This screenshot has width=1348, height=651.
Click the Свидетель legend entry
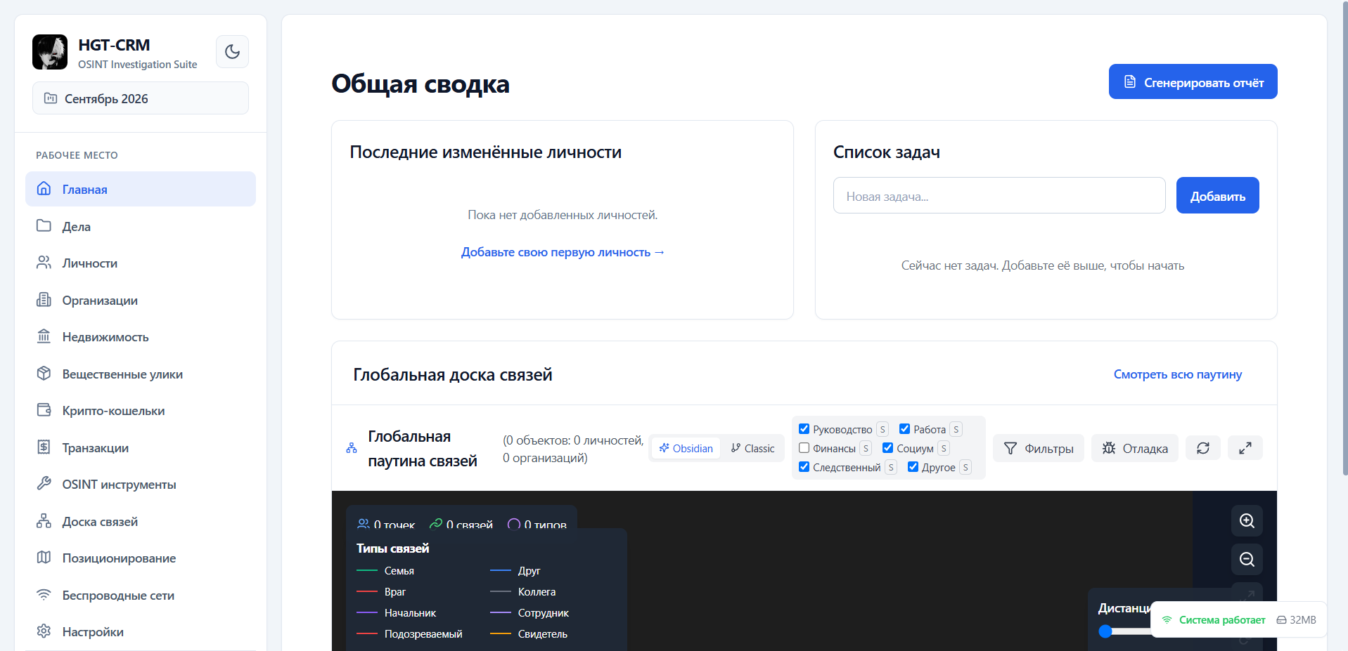pos(529,634)
